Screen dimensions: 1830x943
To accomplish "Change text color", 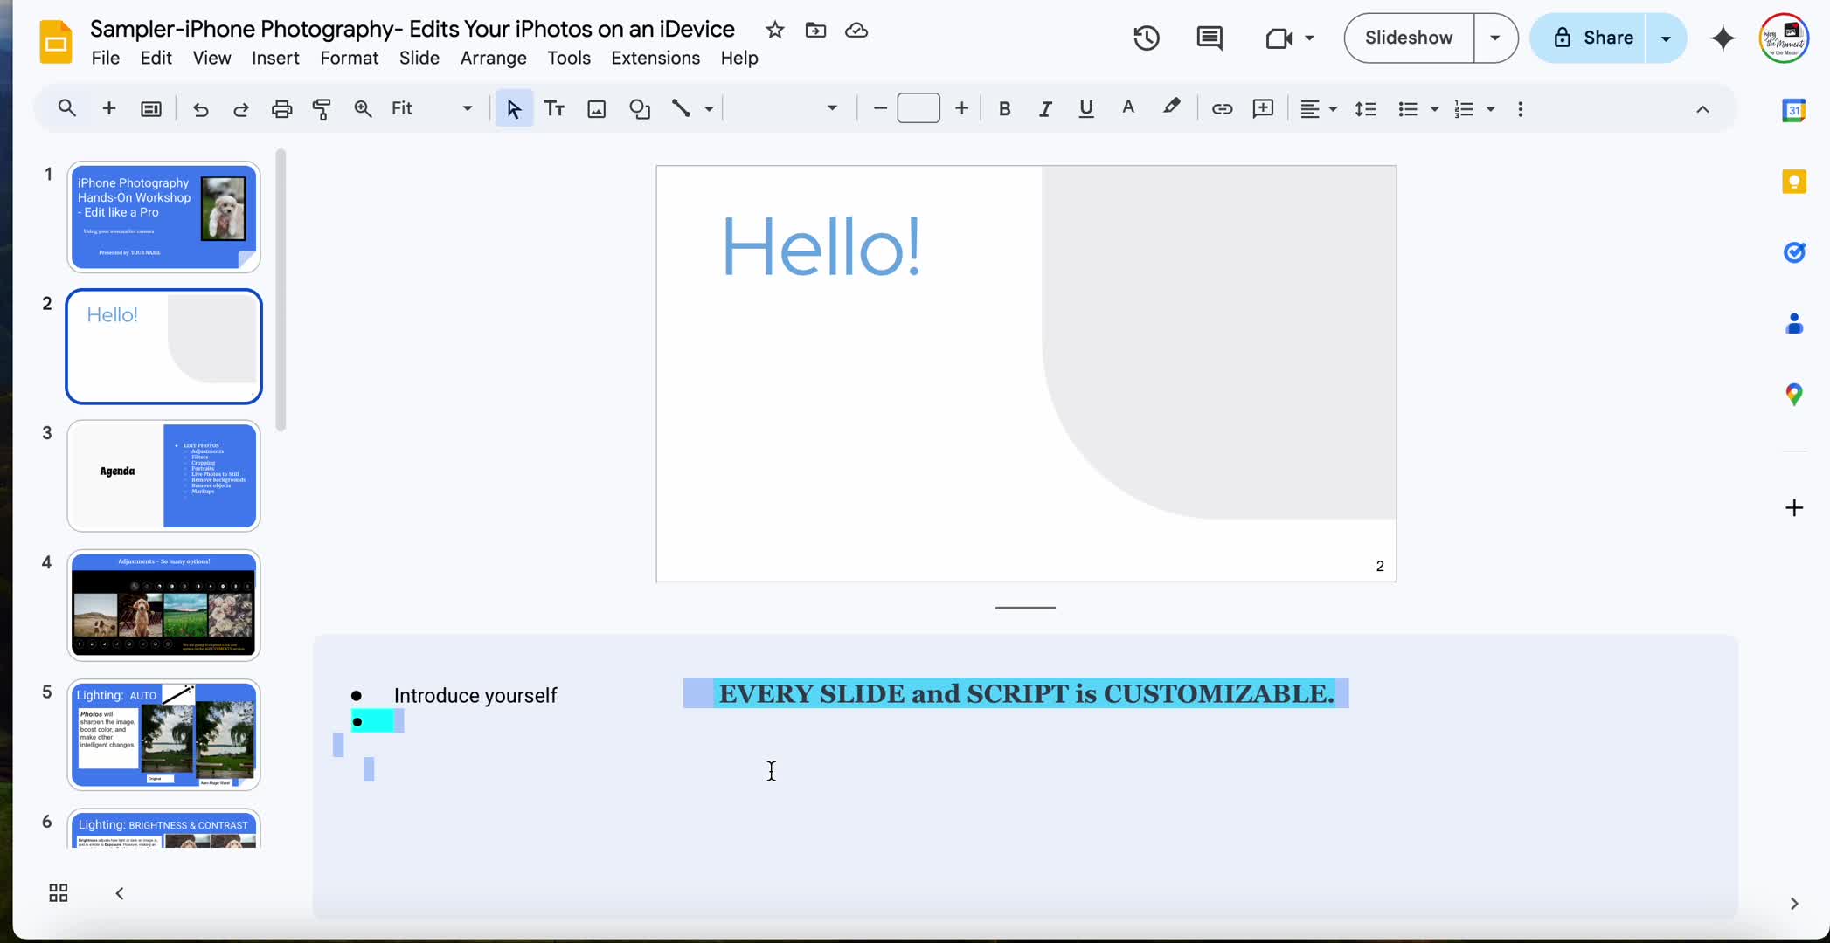I will pyautogui.click(x=1128, y=108).
